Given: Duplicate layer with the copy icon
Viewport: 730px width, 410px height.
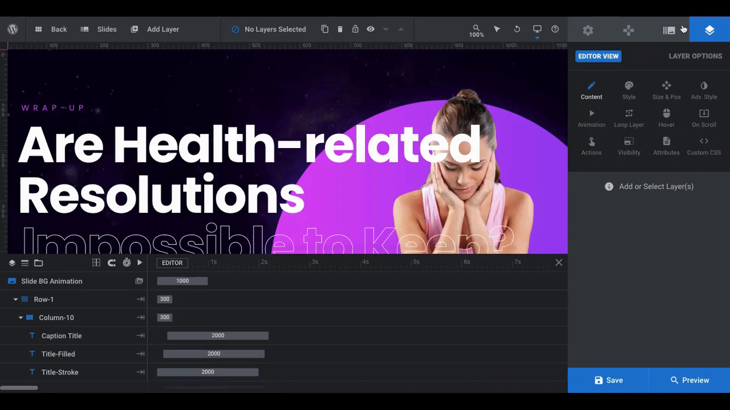Looking at the screenshot, I should click(x=325, y=29).
